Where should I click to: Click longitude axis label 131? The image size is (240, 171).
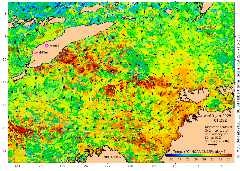coord(198,166)
